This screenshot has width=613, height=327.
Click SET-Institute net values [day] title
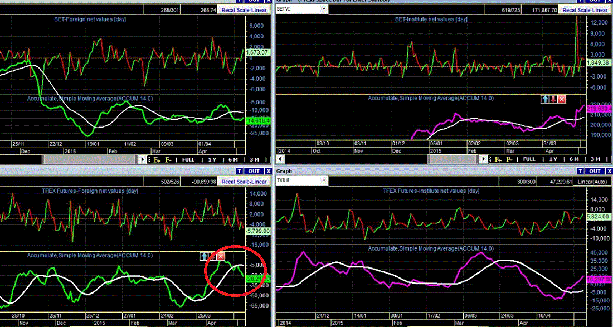pyautogui.click(x=430, y=19)
